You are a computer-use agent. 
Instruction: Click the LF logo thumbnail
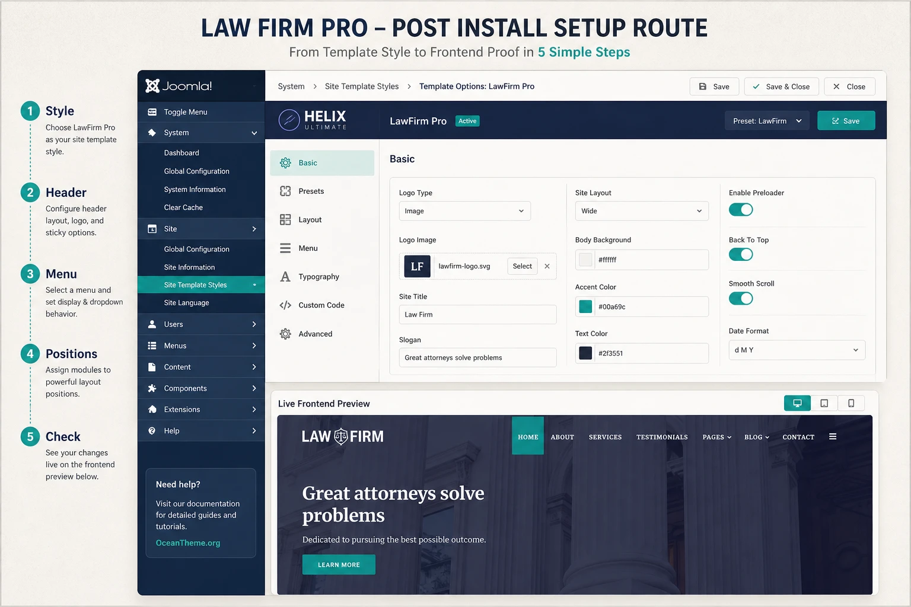coord(417,266)
